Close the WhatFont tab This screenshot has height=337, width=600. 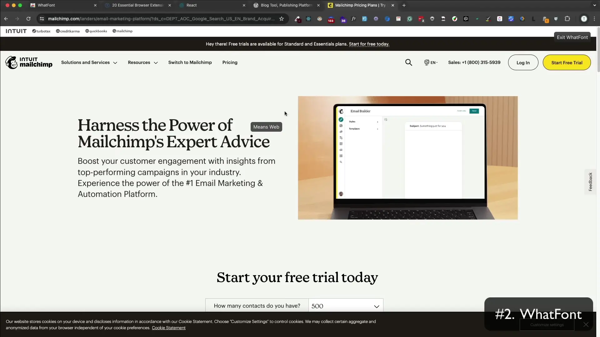pos(95,5)
